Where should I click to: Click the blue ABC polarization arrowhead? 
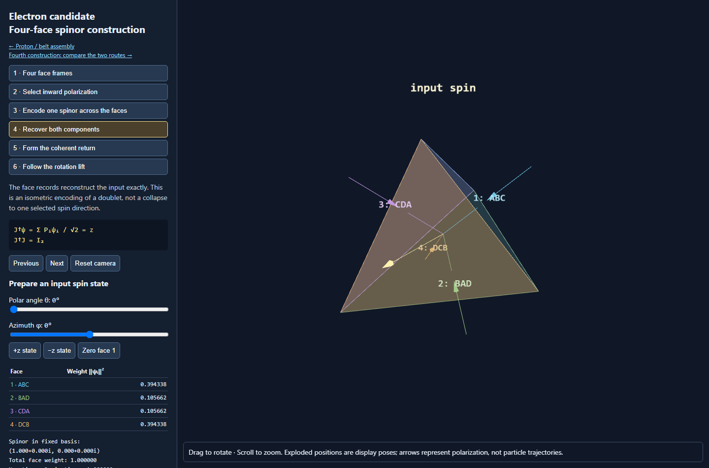click(493, 196)
